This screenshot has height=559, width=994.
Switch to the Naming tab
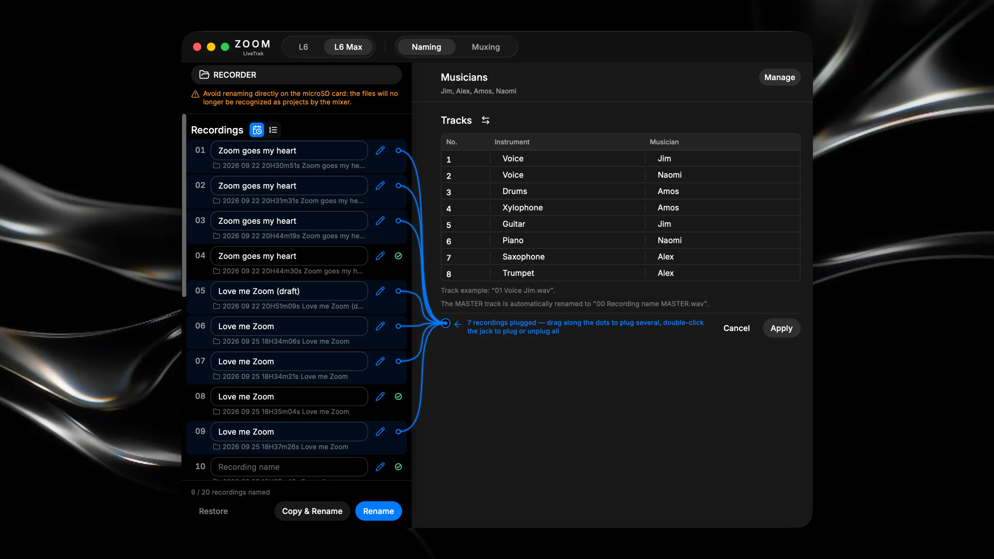pos(426,47)
